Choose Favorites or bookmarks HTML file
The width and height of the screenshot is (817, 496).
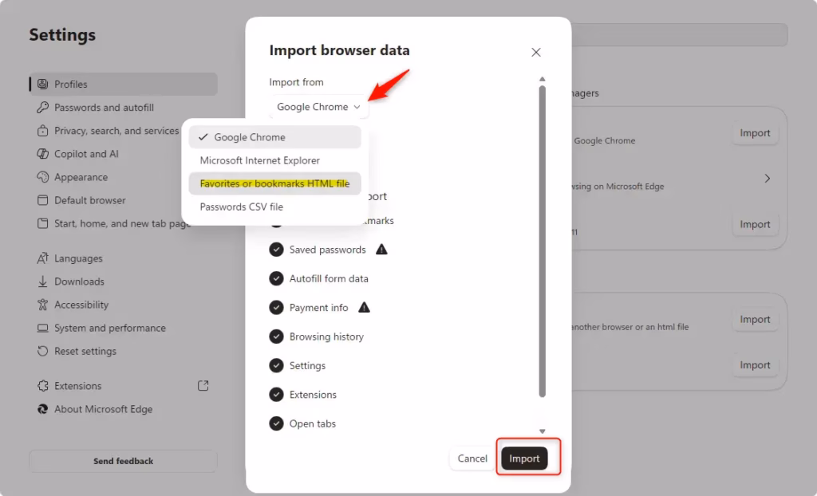coord(274,183)
